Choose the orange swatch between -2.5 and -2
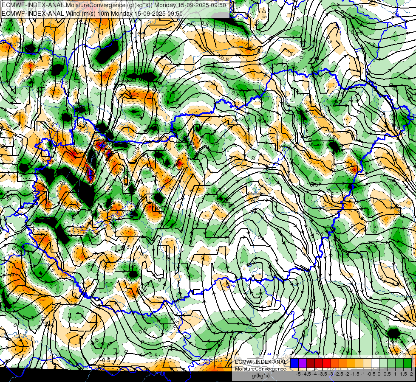This screenshot has height=382, width=416. 343,363
